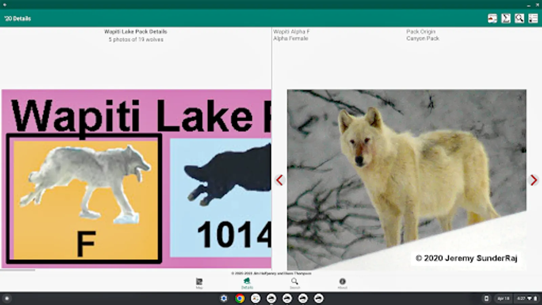The width and height of the screenshot is (542, 305).
Task: Click the pack strip horizontal scrollbar
Action: 18,270
